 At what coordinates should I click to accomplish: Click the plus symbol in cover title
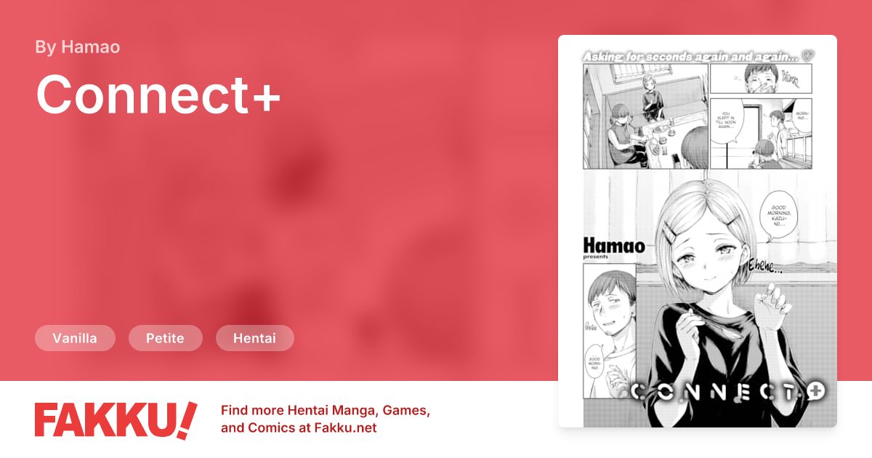point(815,390)
